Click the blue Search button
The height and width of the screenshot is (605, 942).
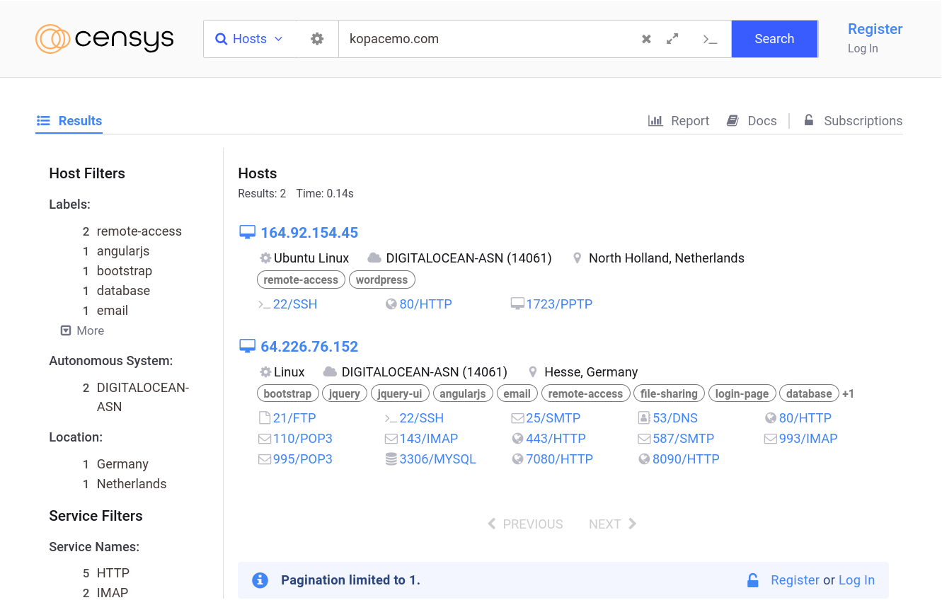pyautogui.click(x=774, y=39)
